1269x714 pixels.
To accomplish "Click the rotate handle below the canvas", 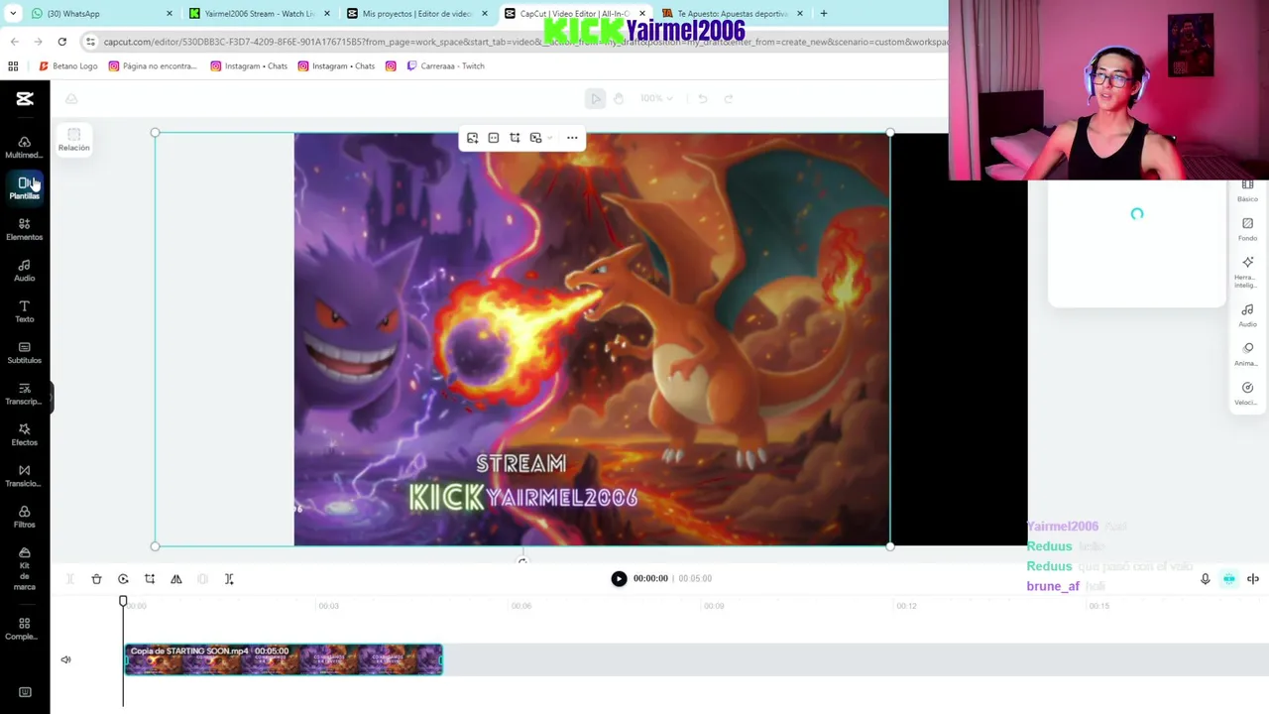I will [x=522, y=561].
